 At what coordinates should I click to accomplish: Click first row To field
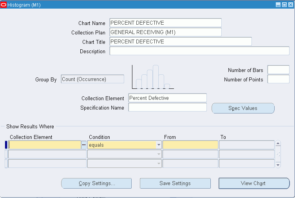click(247, 145)
